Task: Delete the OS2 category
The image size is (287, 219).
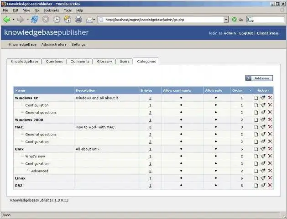Action: pos(270,185)
